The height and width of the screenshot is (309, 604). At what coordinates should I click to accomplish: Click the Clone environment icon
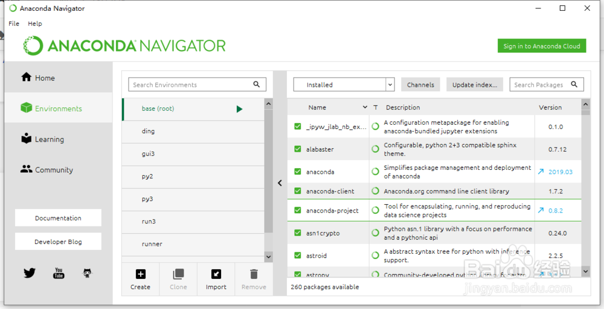coord(178,274)
